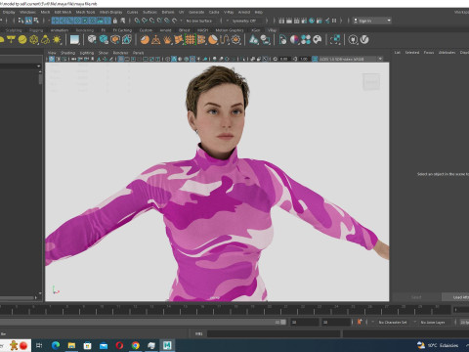Open the viewport Lighting menu

pyautogui.click(x=87, y=53)
